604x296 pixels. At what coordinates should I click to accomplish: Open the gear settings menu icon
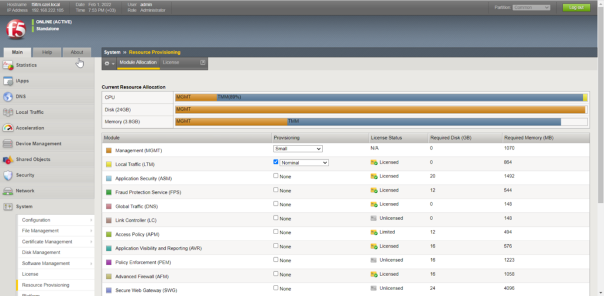(x=109, y=64)
